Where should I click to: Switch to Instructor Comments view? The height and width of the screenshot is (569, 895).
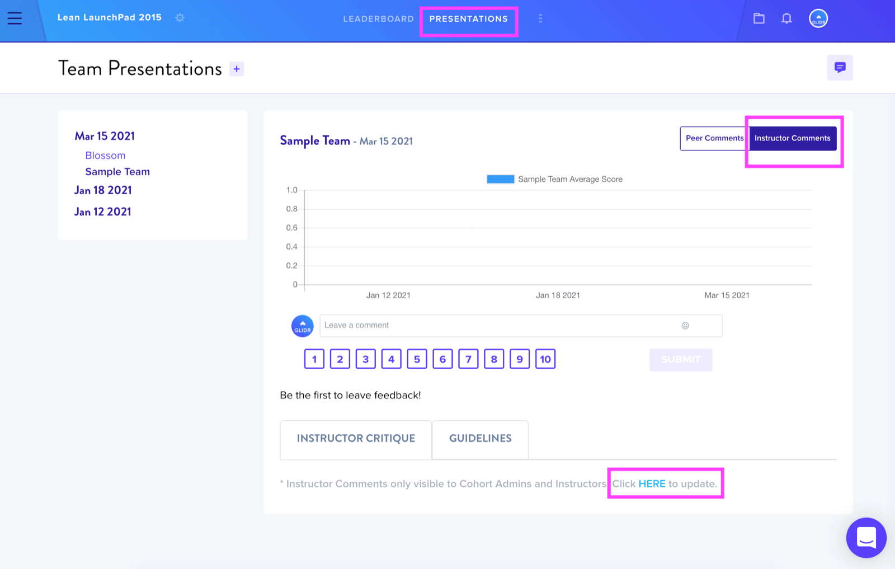tap(793, 138)
